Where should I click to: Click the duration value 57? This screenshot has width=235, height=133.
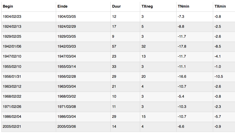pos(114,46)
